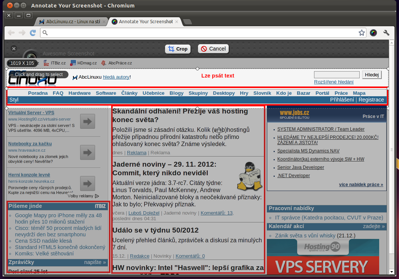Screen dimensions: 399x279
Task: Open the Virtuální Server - VPS ad link
Action: [x=31, y=112]
